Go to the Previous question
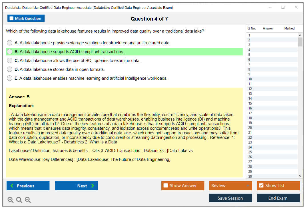The height and width of the screenshot is (210, 307). [28, 185]
